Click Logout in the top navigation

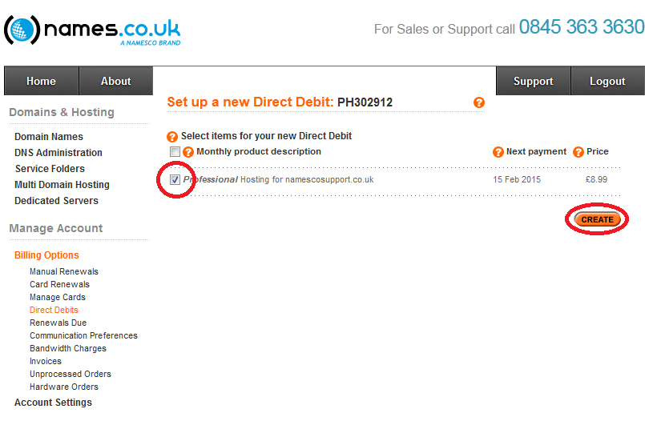tap(607, 81)
